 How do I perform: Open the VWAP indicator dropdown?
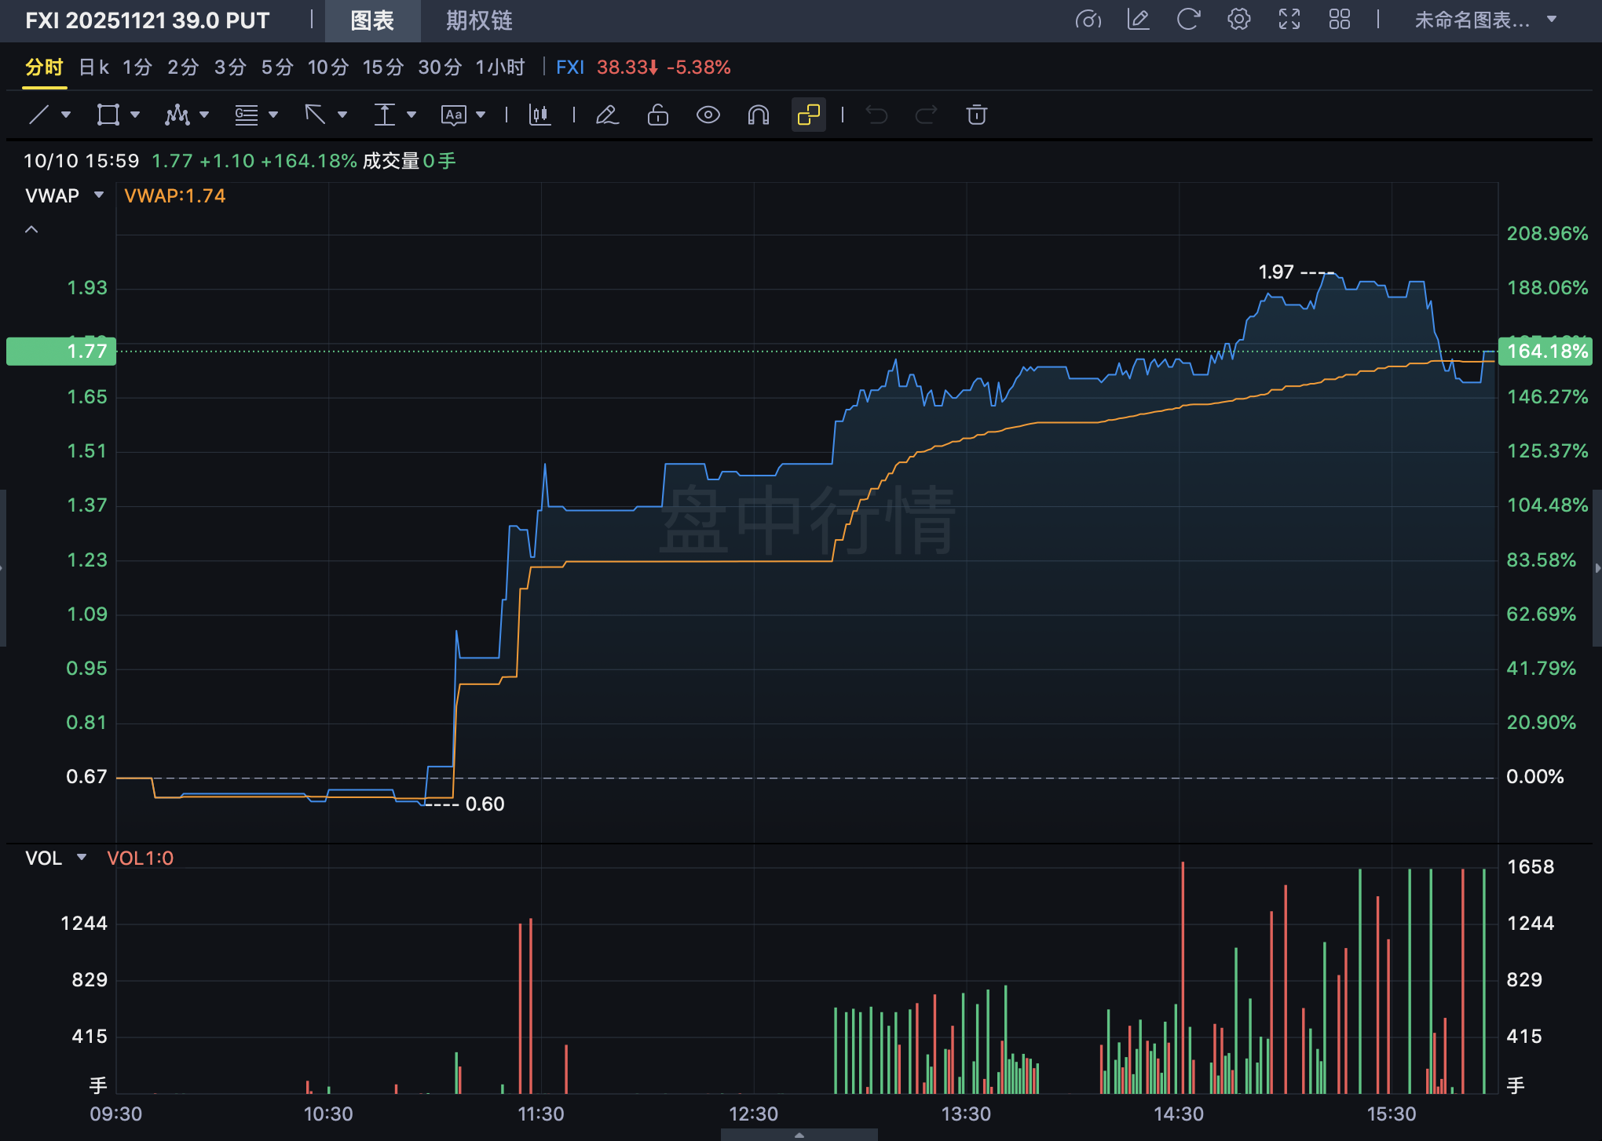[x=99, y=195]
